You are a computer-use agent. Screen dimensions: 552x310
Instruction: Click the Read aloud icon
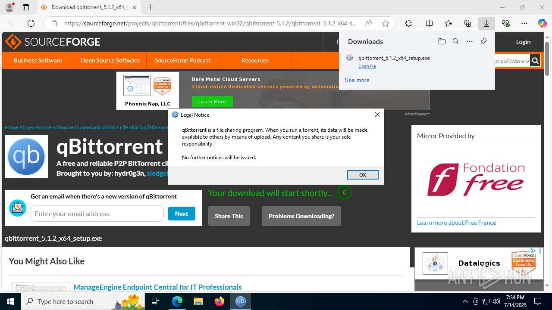pyautogui.click(x=368, y=23)
